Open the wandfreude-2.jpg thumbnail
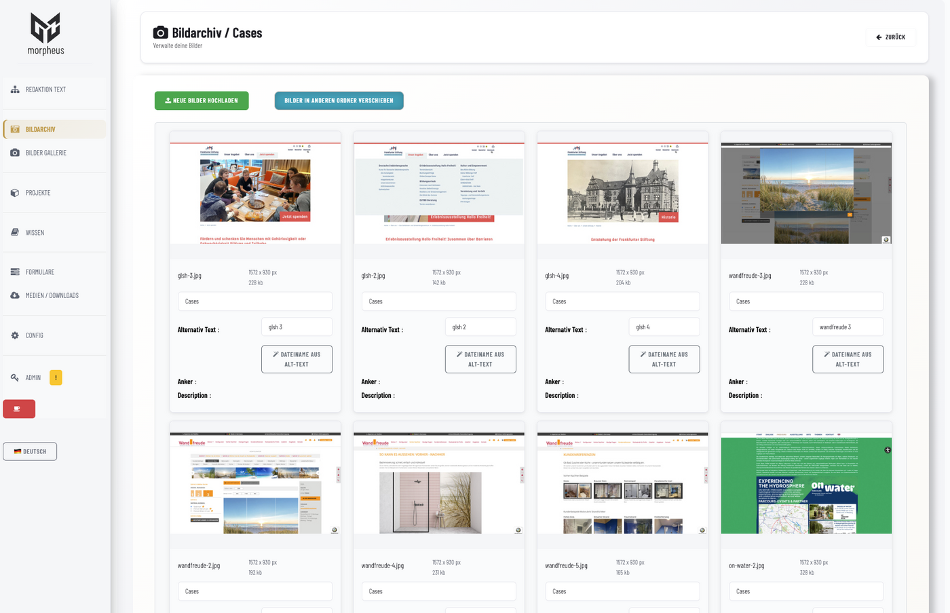This screenshot has width=950, height=613. coord(255,483)
